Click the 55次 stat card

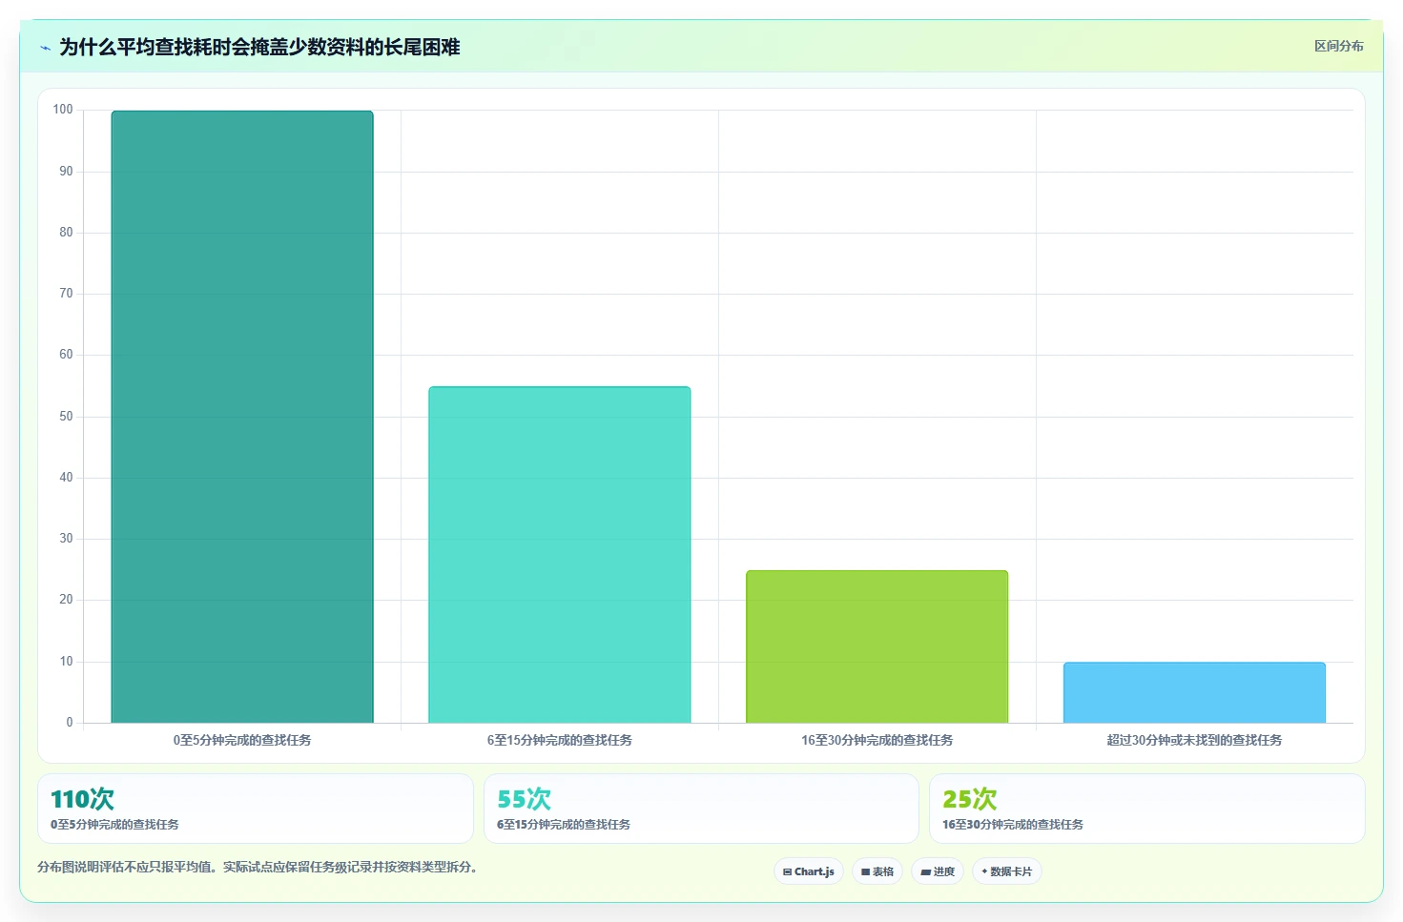coord(701,809)
